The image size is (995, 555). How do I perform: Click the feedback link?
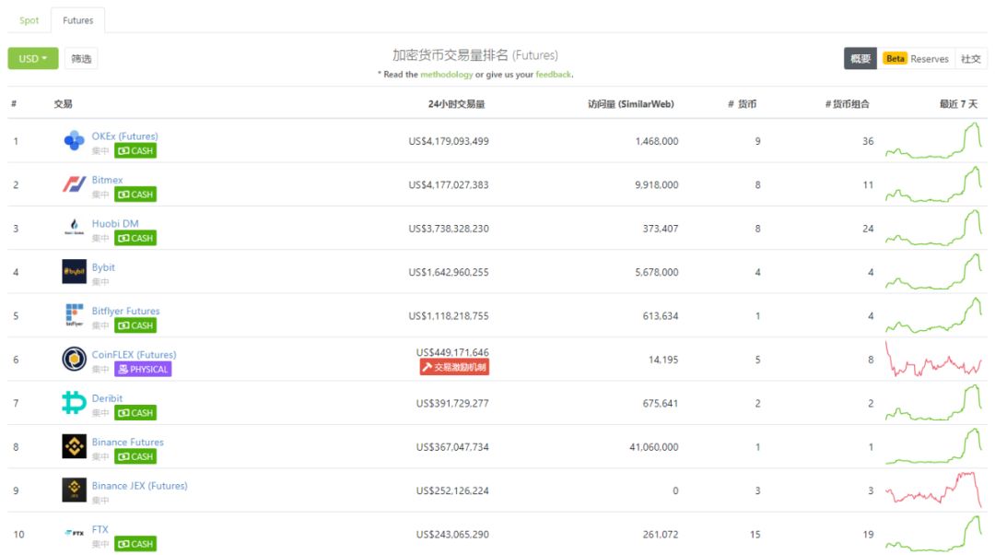point(553,75)
